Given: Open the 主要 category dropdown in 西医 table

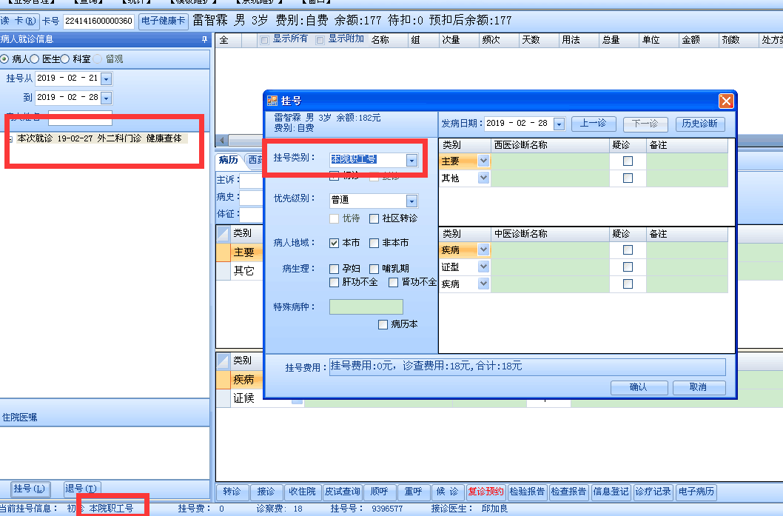Looking at the screenshot, I should pos(483,161).
